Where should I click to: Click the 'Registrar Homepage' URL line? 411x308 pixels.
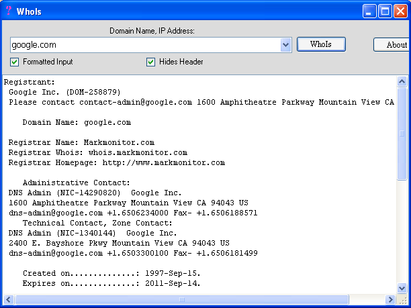pos(117,162)
